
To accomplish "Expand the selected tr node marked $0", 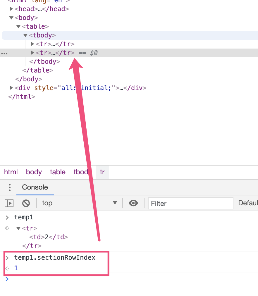I will click(x=32, y=53).
